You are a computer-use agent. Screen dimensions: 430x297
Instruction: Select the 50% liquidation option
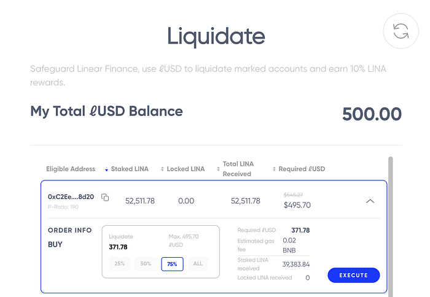[x=146, y=264]
